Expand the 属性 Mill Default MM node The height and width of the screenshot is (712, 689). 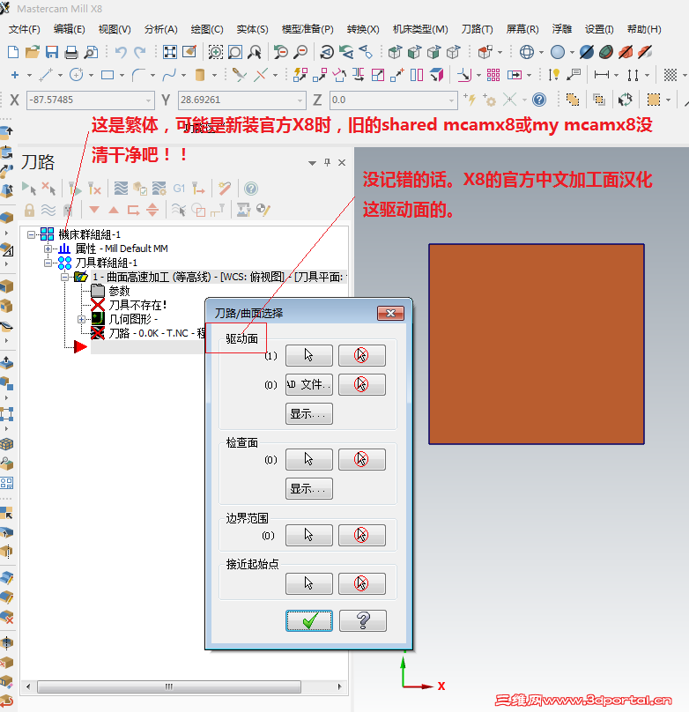(48, 248)
